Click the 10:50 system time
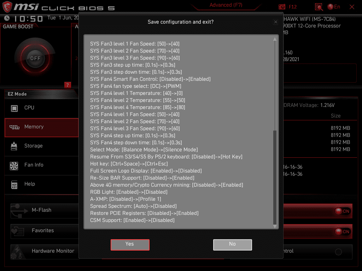The width and height of the screenshot is (362, 271). (29, 18)
